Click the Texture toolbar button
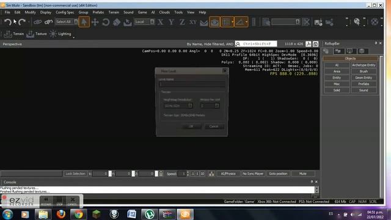391x220 pixels. 37,34
